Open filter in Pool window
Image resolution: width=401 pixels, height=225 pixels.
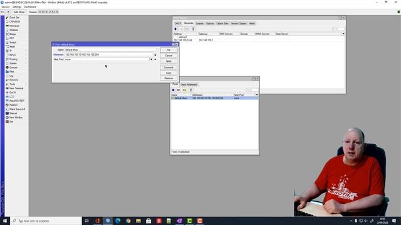pyautogui.click(x=190, y=90)
